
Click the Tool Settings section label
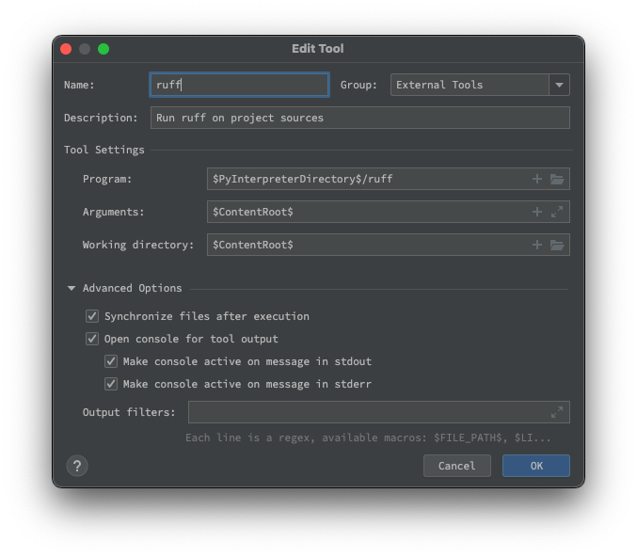pyautogui.click(x=104, y=150)
